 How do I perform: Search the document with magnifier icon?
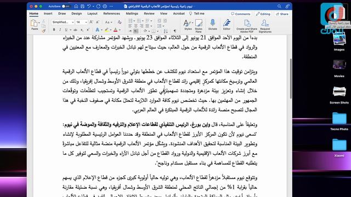click(x=279, y=6)
